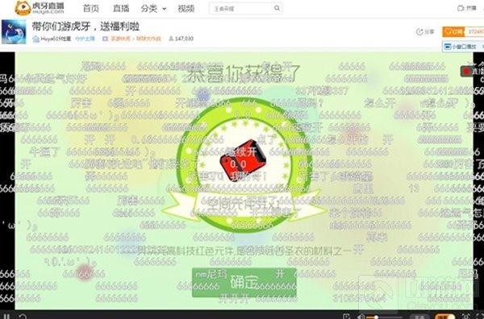Image resolution: width=484 pixels, height=319 pixels.
Task: Expand the 分类 category dropdown
Action: point(153,9)
